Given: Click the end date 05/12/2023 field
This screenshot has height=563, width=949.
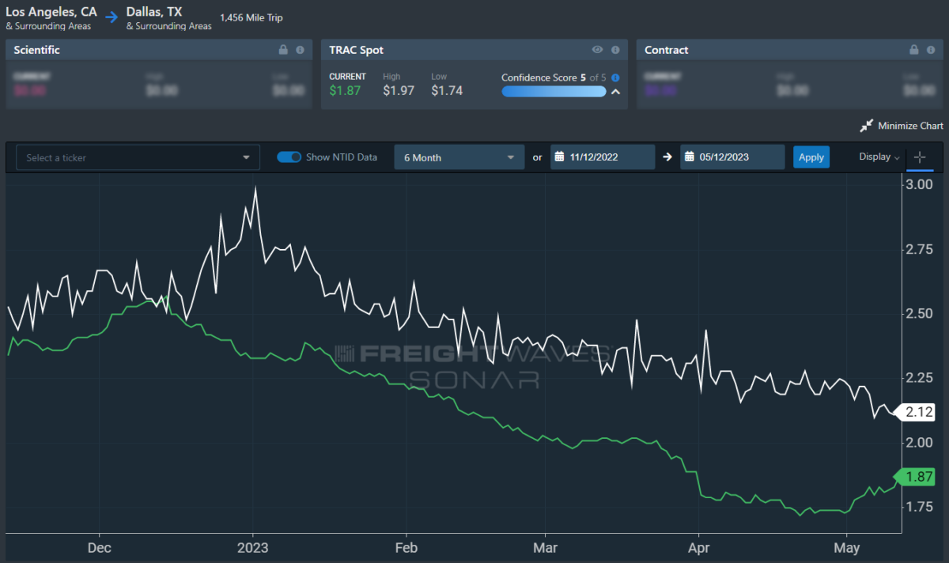Looking at the screenshot, I should click(x=732, y=157).
